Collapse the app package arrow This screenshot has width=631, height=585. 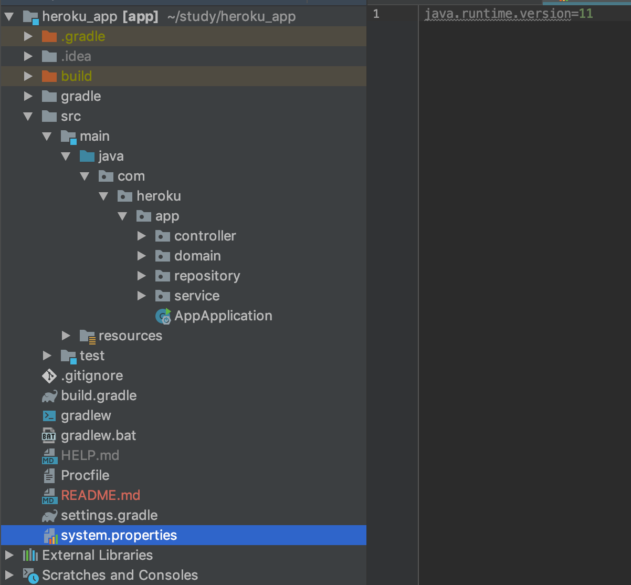point(123,216)
